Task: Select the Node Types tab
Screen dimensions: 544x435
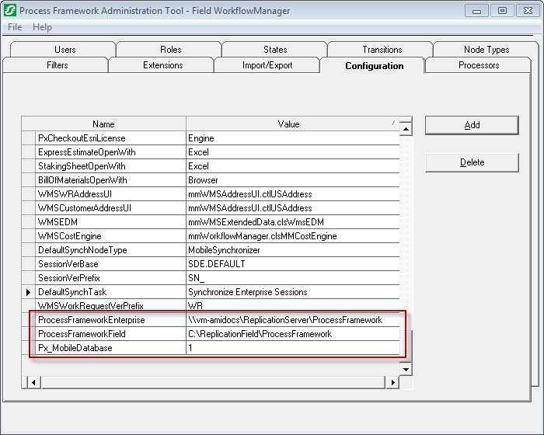Action: coord(486,50)
